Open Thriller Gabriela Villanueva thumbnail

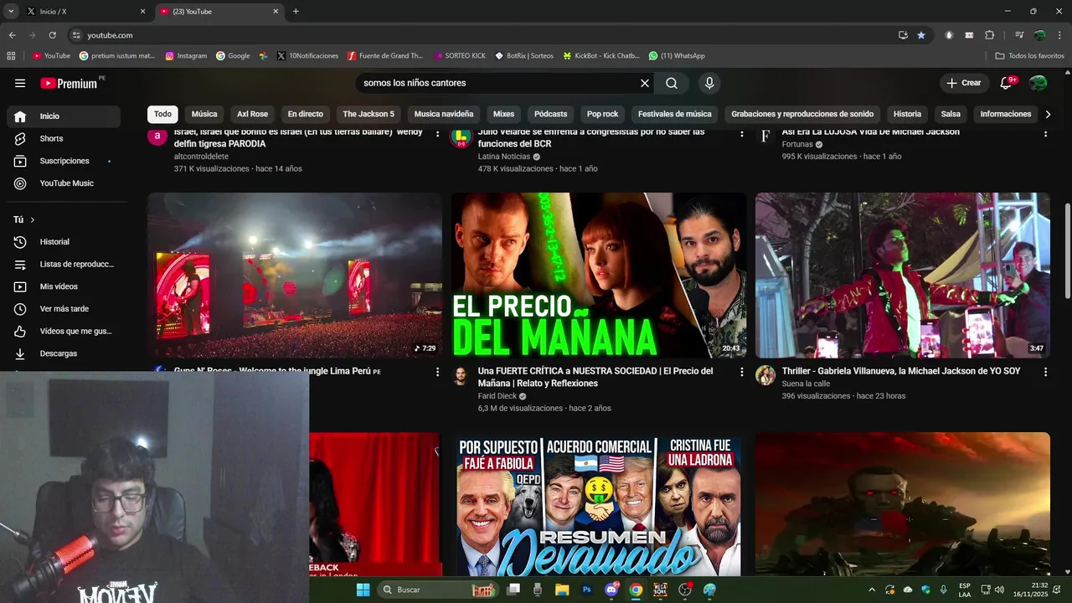coord(903,276)
